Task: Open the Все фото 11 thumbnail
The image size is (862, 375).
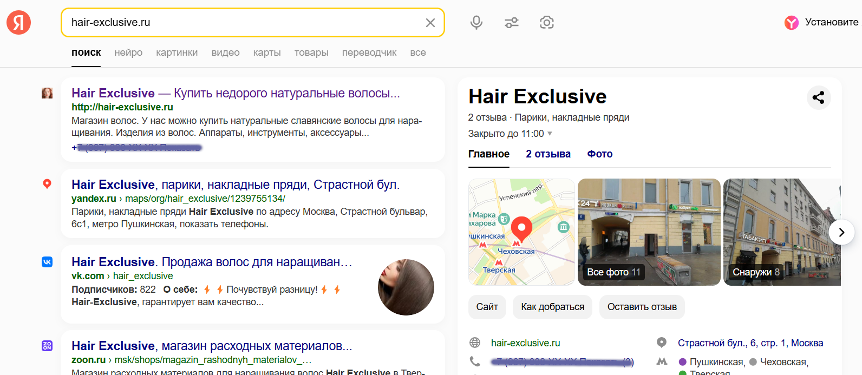Action: click(x=649, y=232)
